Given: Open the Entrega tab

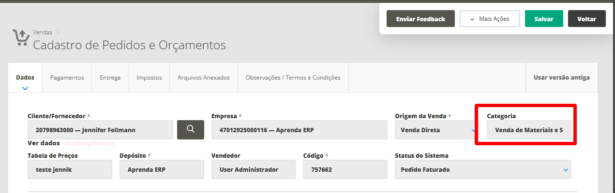Looking at the screenshot, I should point(110,78).
